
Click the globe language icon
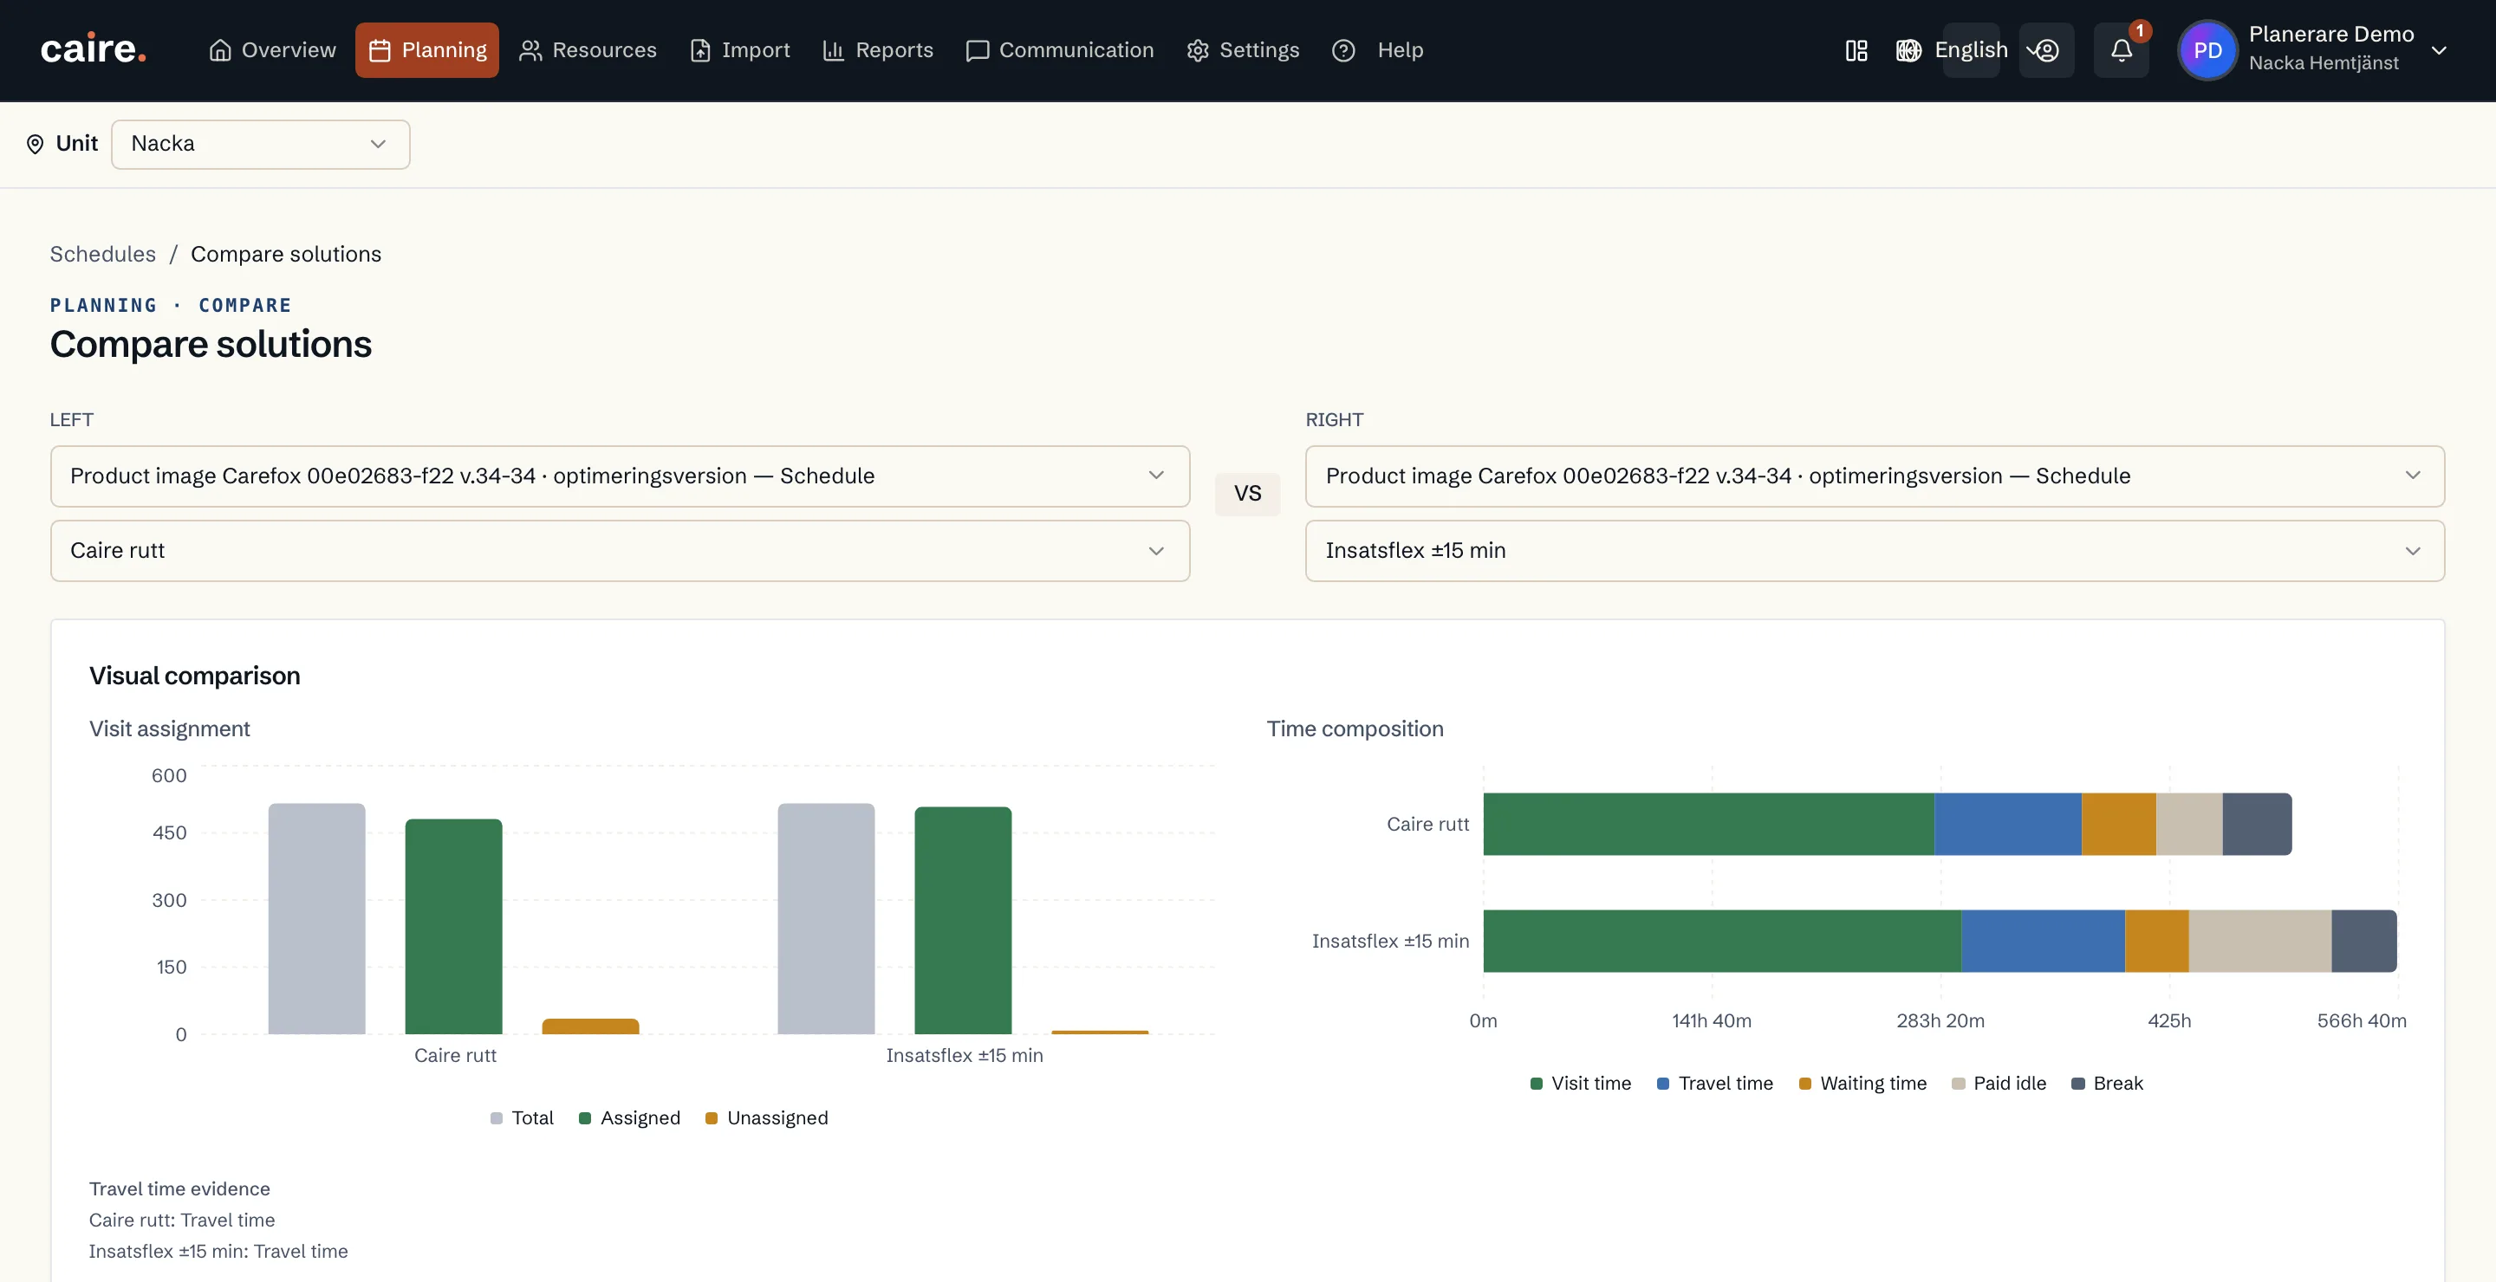click(x=1908, y=50)
